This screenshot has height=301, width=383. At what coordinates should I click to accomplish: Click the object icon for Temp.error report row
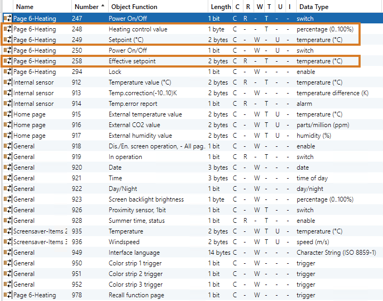[x=7, y=104]
